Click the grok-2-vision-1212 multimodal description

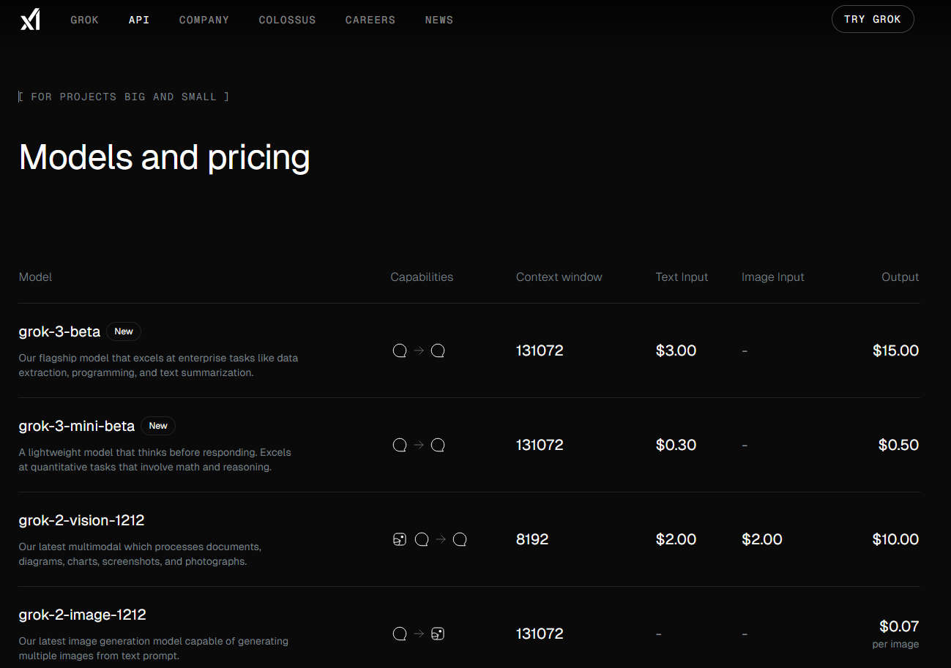tap(140, 554)
